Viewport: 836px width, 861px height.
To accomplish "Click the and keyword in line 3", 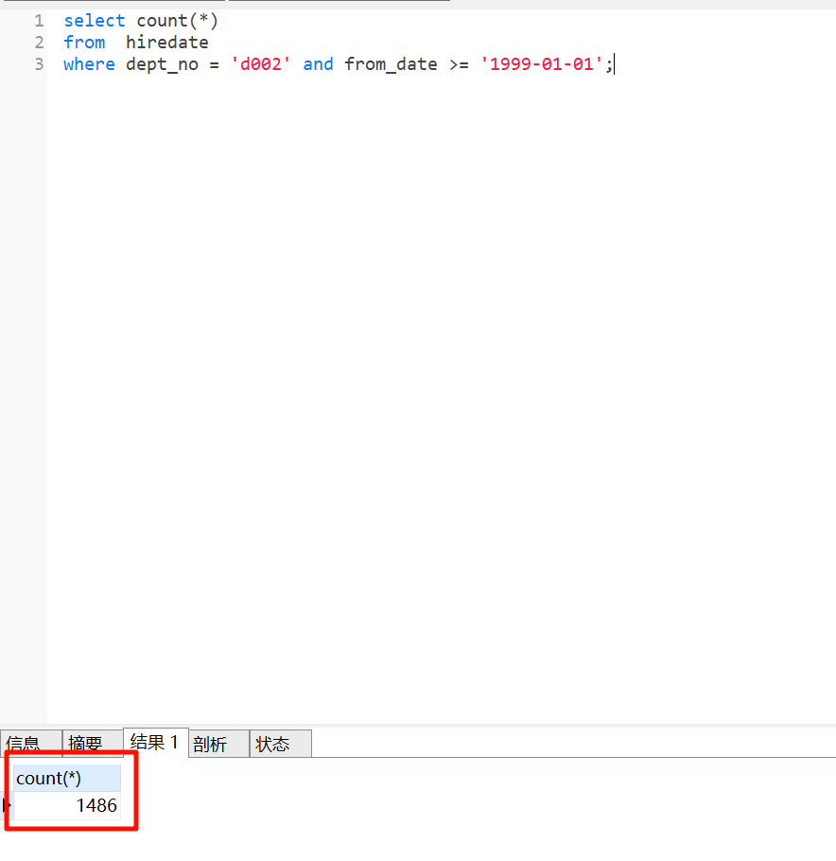I will click(318, 64).
